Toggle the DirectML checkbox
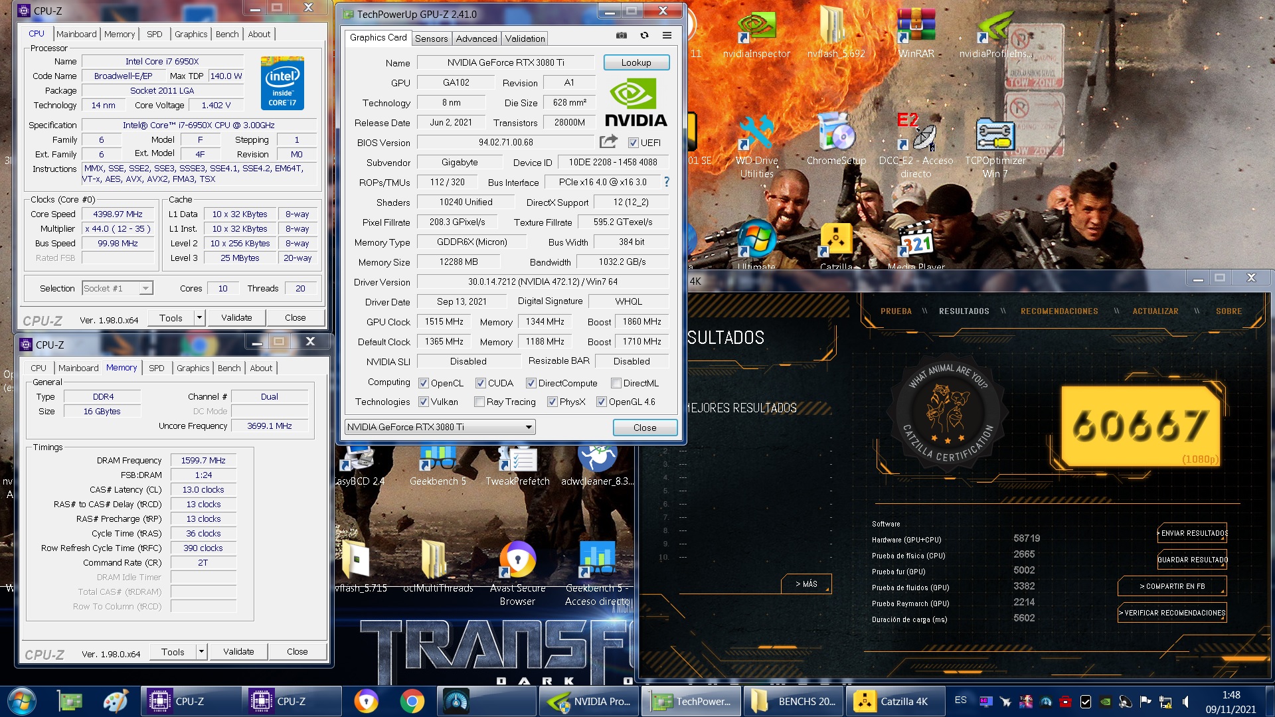Viewport: 1275px width, 717px height. [616, 383]
